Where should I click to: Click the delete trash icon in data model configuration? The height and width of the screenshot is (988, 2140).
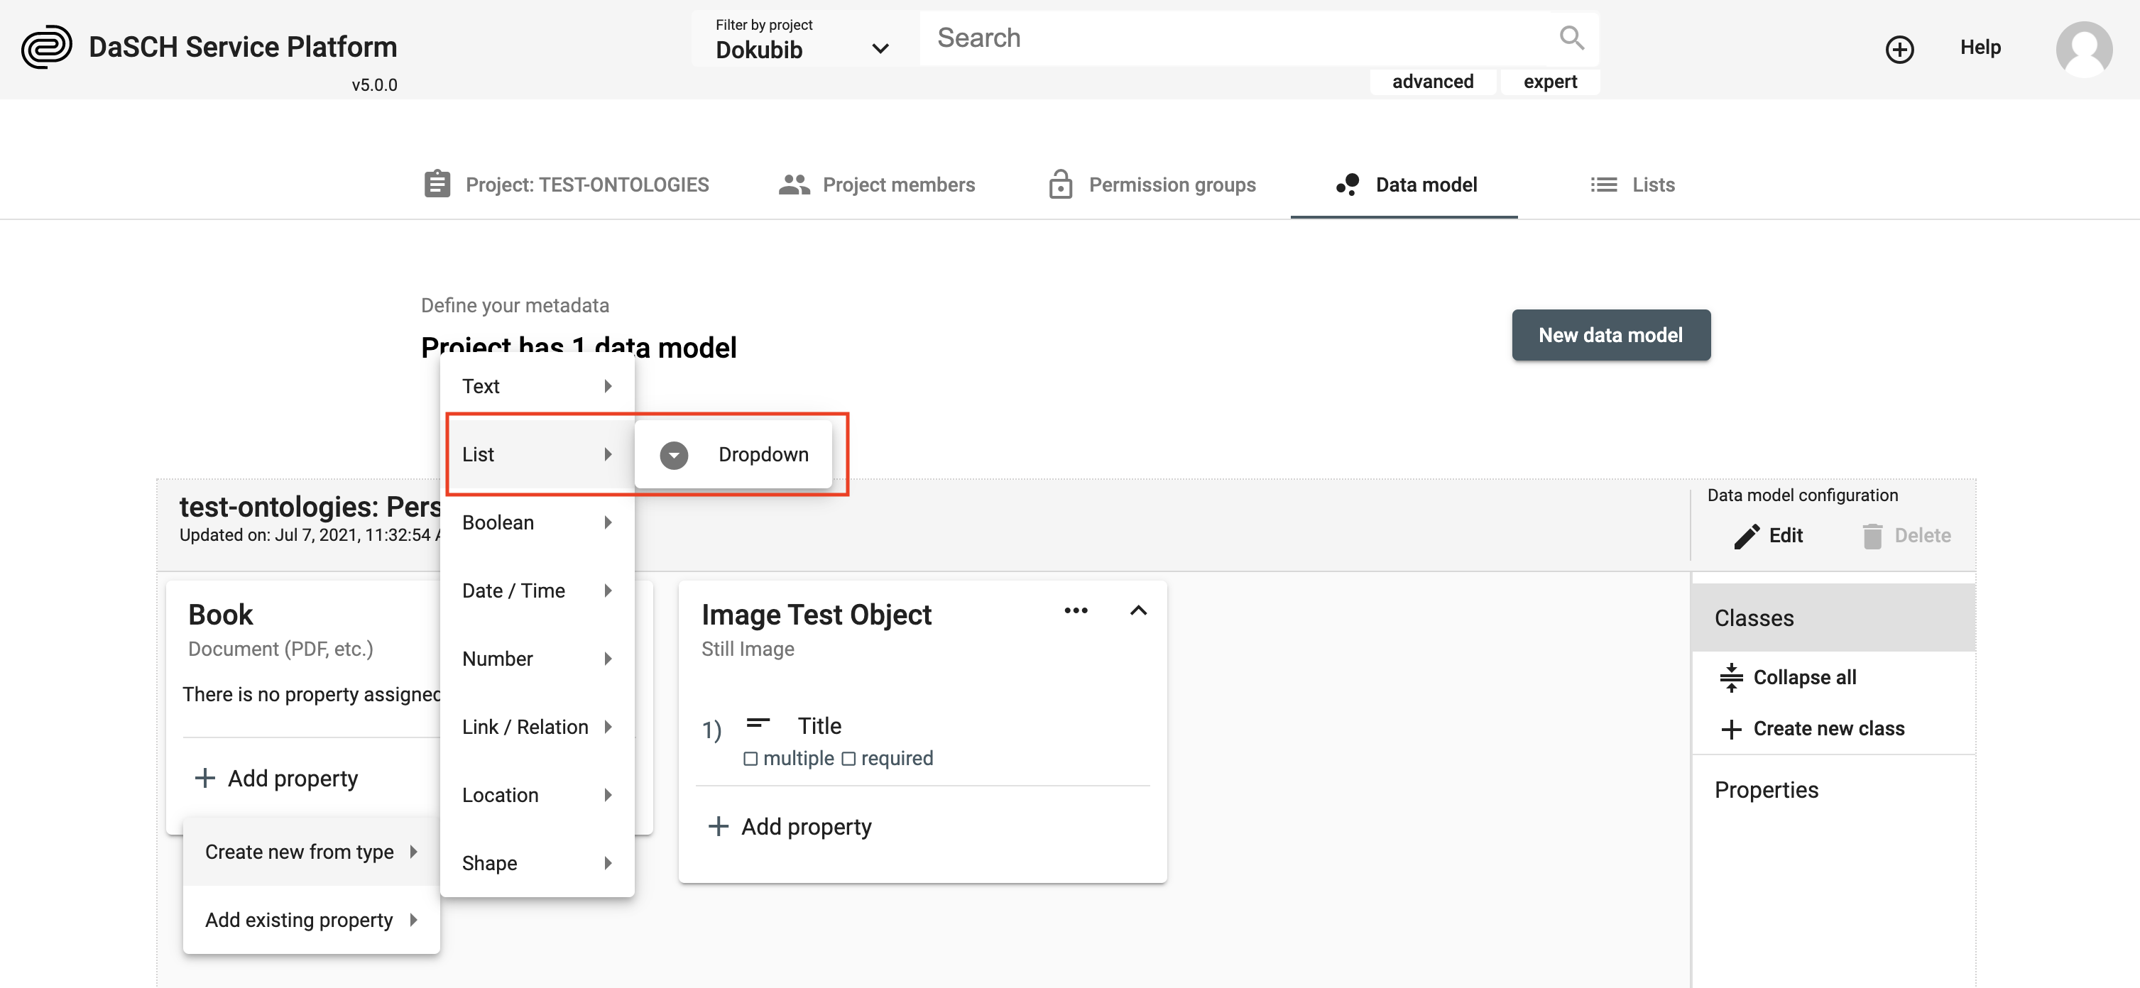(1871, 535)
